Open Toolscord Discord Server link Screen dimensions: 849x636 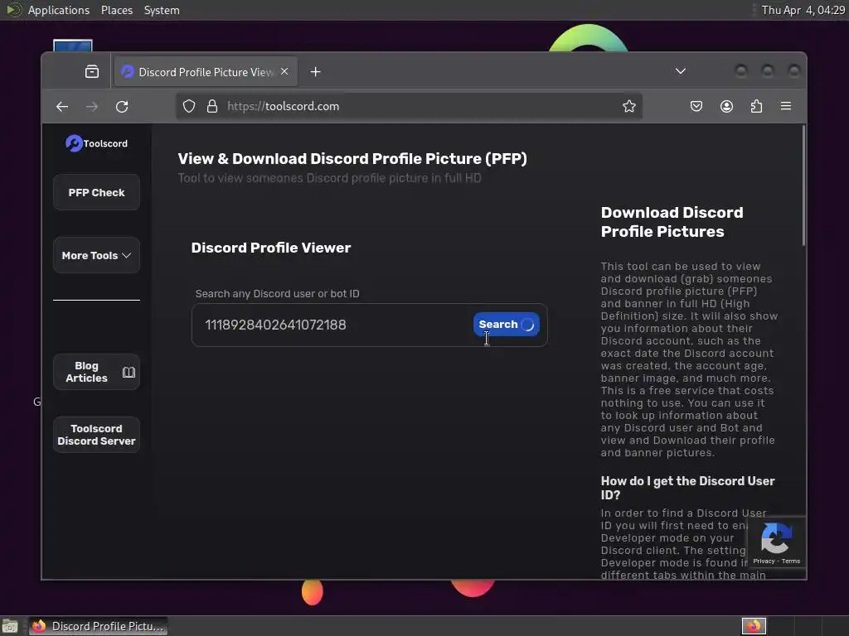pyautogui.click(x=96, y=435)
